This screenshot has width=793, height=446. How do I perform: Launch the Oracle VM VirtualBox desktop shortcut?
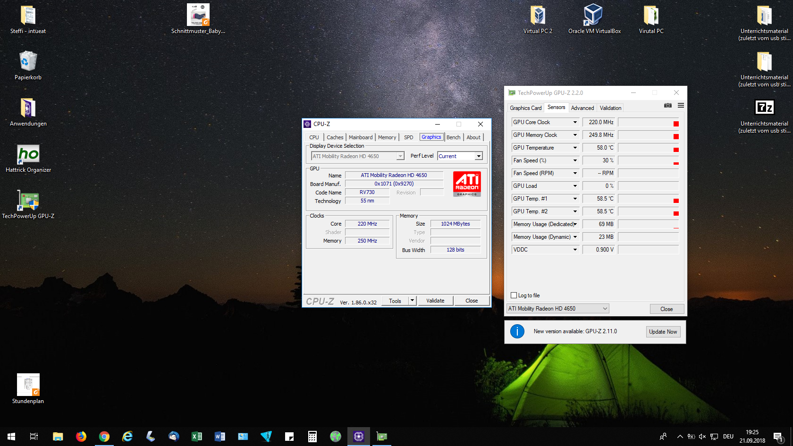click(x=594, y=20)
